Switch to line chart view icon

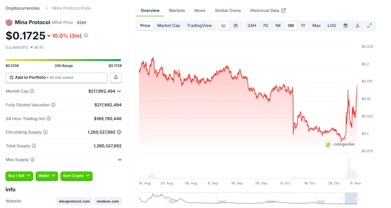[x=224, y=26]
